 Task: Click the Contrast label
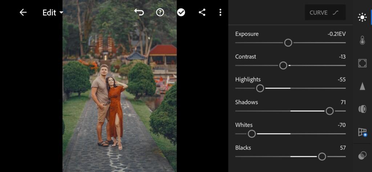click(x=246, y=57)
